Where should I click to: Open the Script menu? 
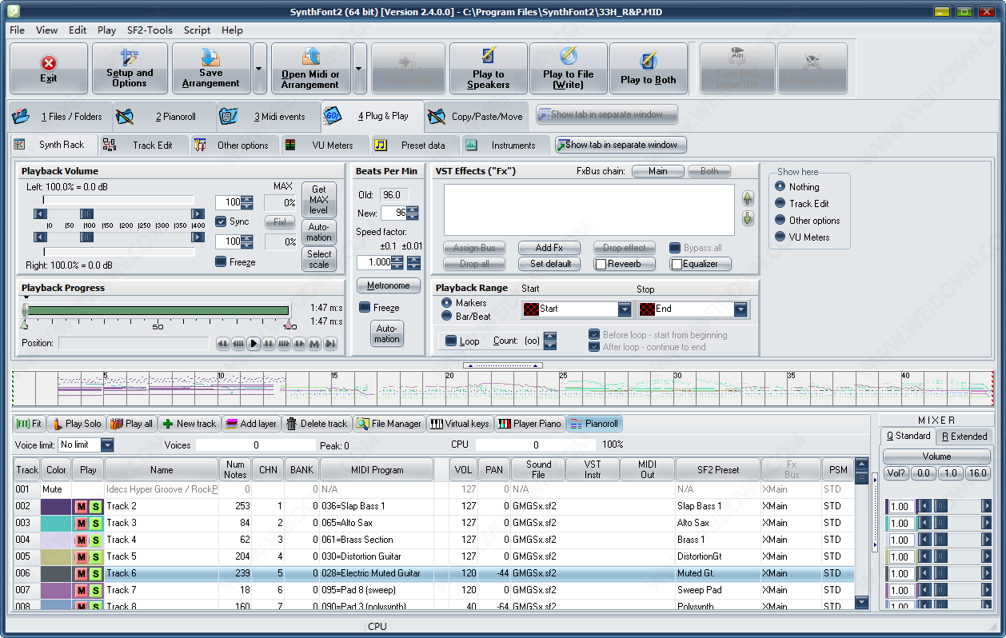pos(197,30)
